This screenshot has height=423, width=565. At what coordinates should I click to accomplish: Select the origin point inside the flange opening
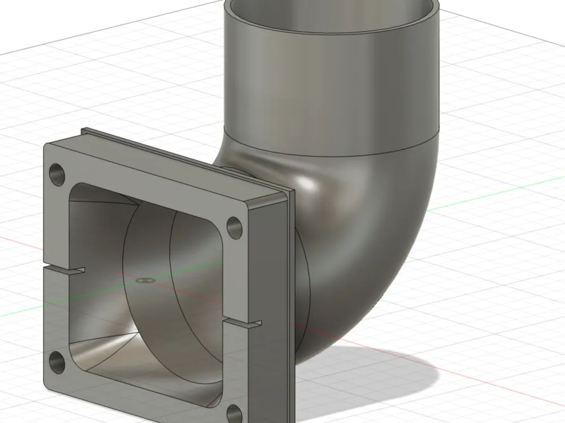[x=146, y=280]
